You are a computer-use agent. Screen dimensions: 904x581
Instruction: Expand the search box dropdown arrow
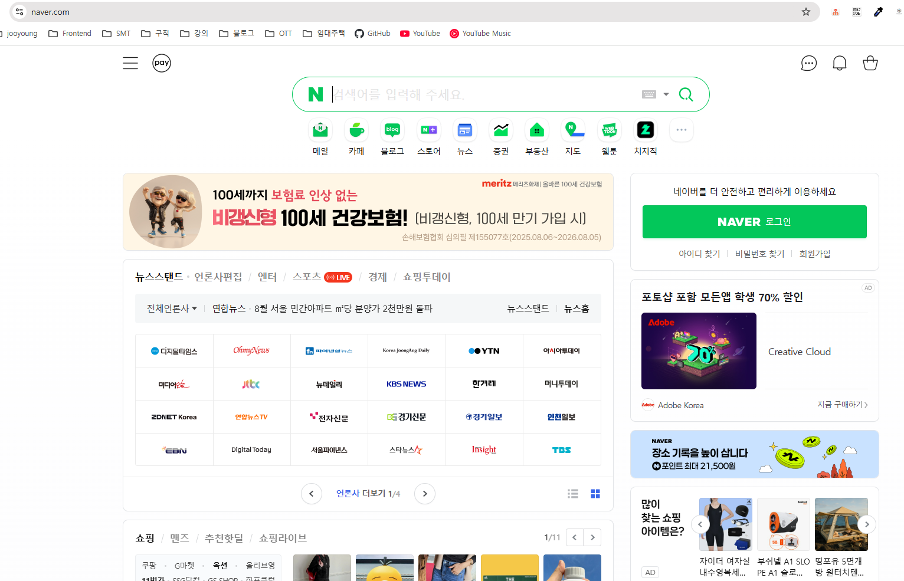tap(666, 94)
